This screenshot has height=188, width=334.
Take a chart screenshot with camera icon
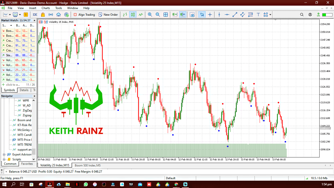(x=192, y=15)
